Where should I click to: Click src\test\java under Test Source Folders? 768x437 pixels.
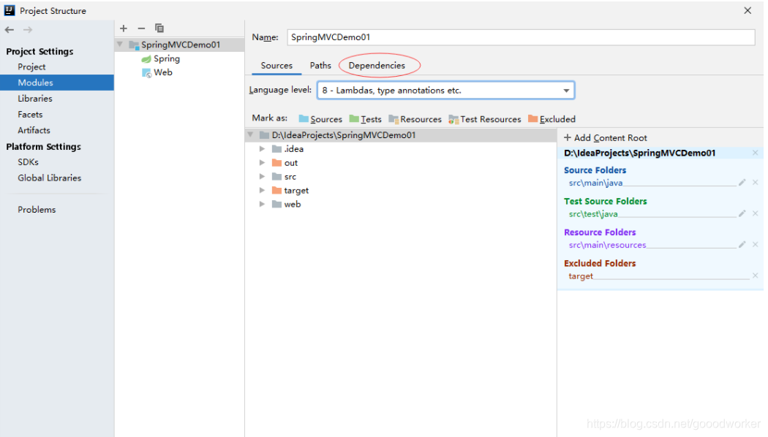tap(593, 214)
